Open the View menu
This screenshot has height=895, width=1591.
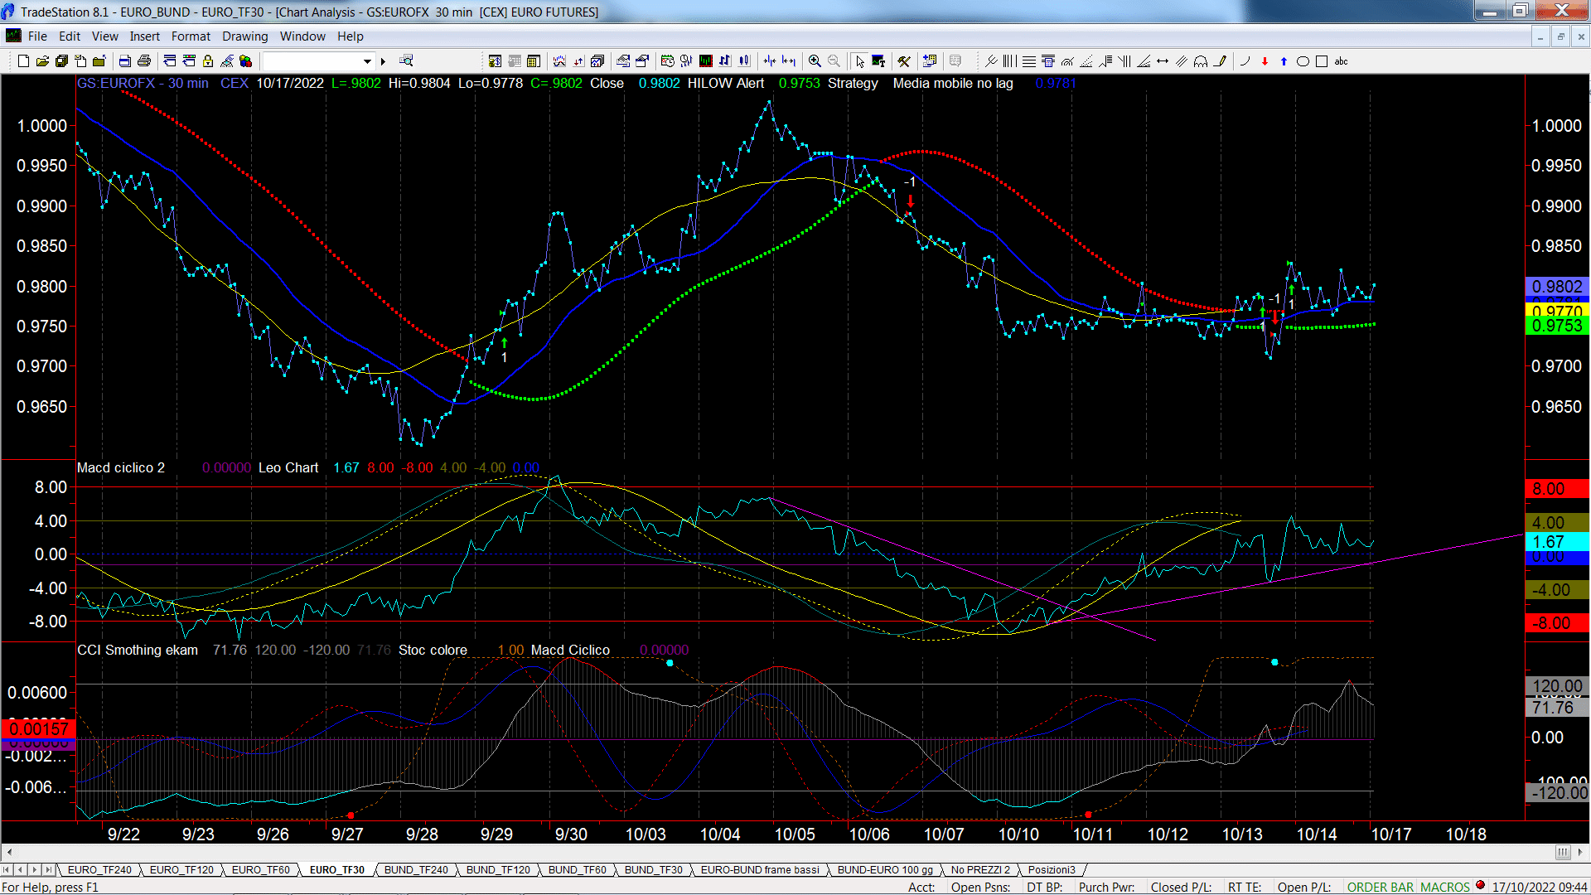coord(105,36)
